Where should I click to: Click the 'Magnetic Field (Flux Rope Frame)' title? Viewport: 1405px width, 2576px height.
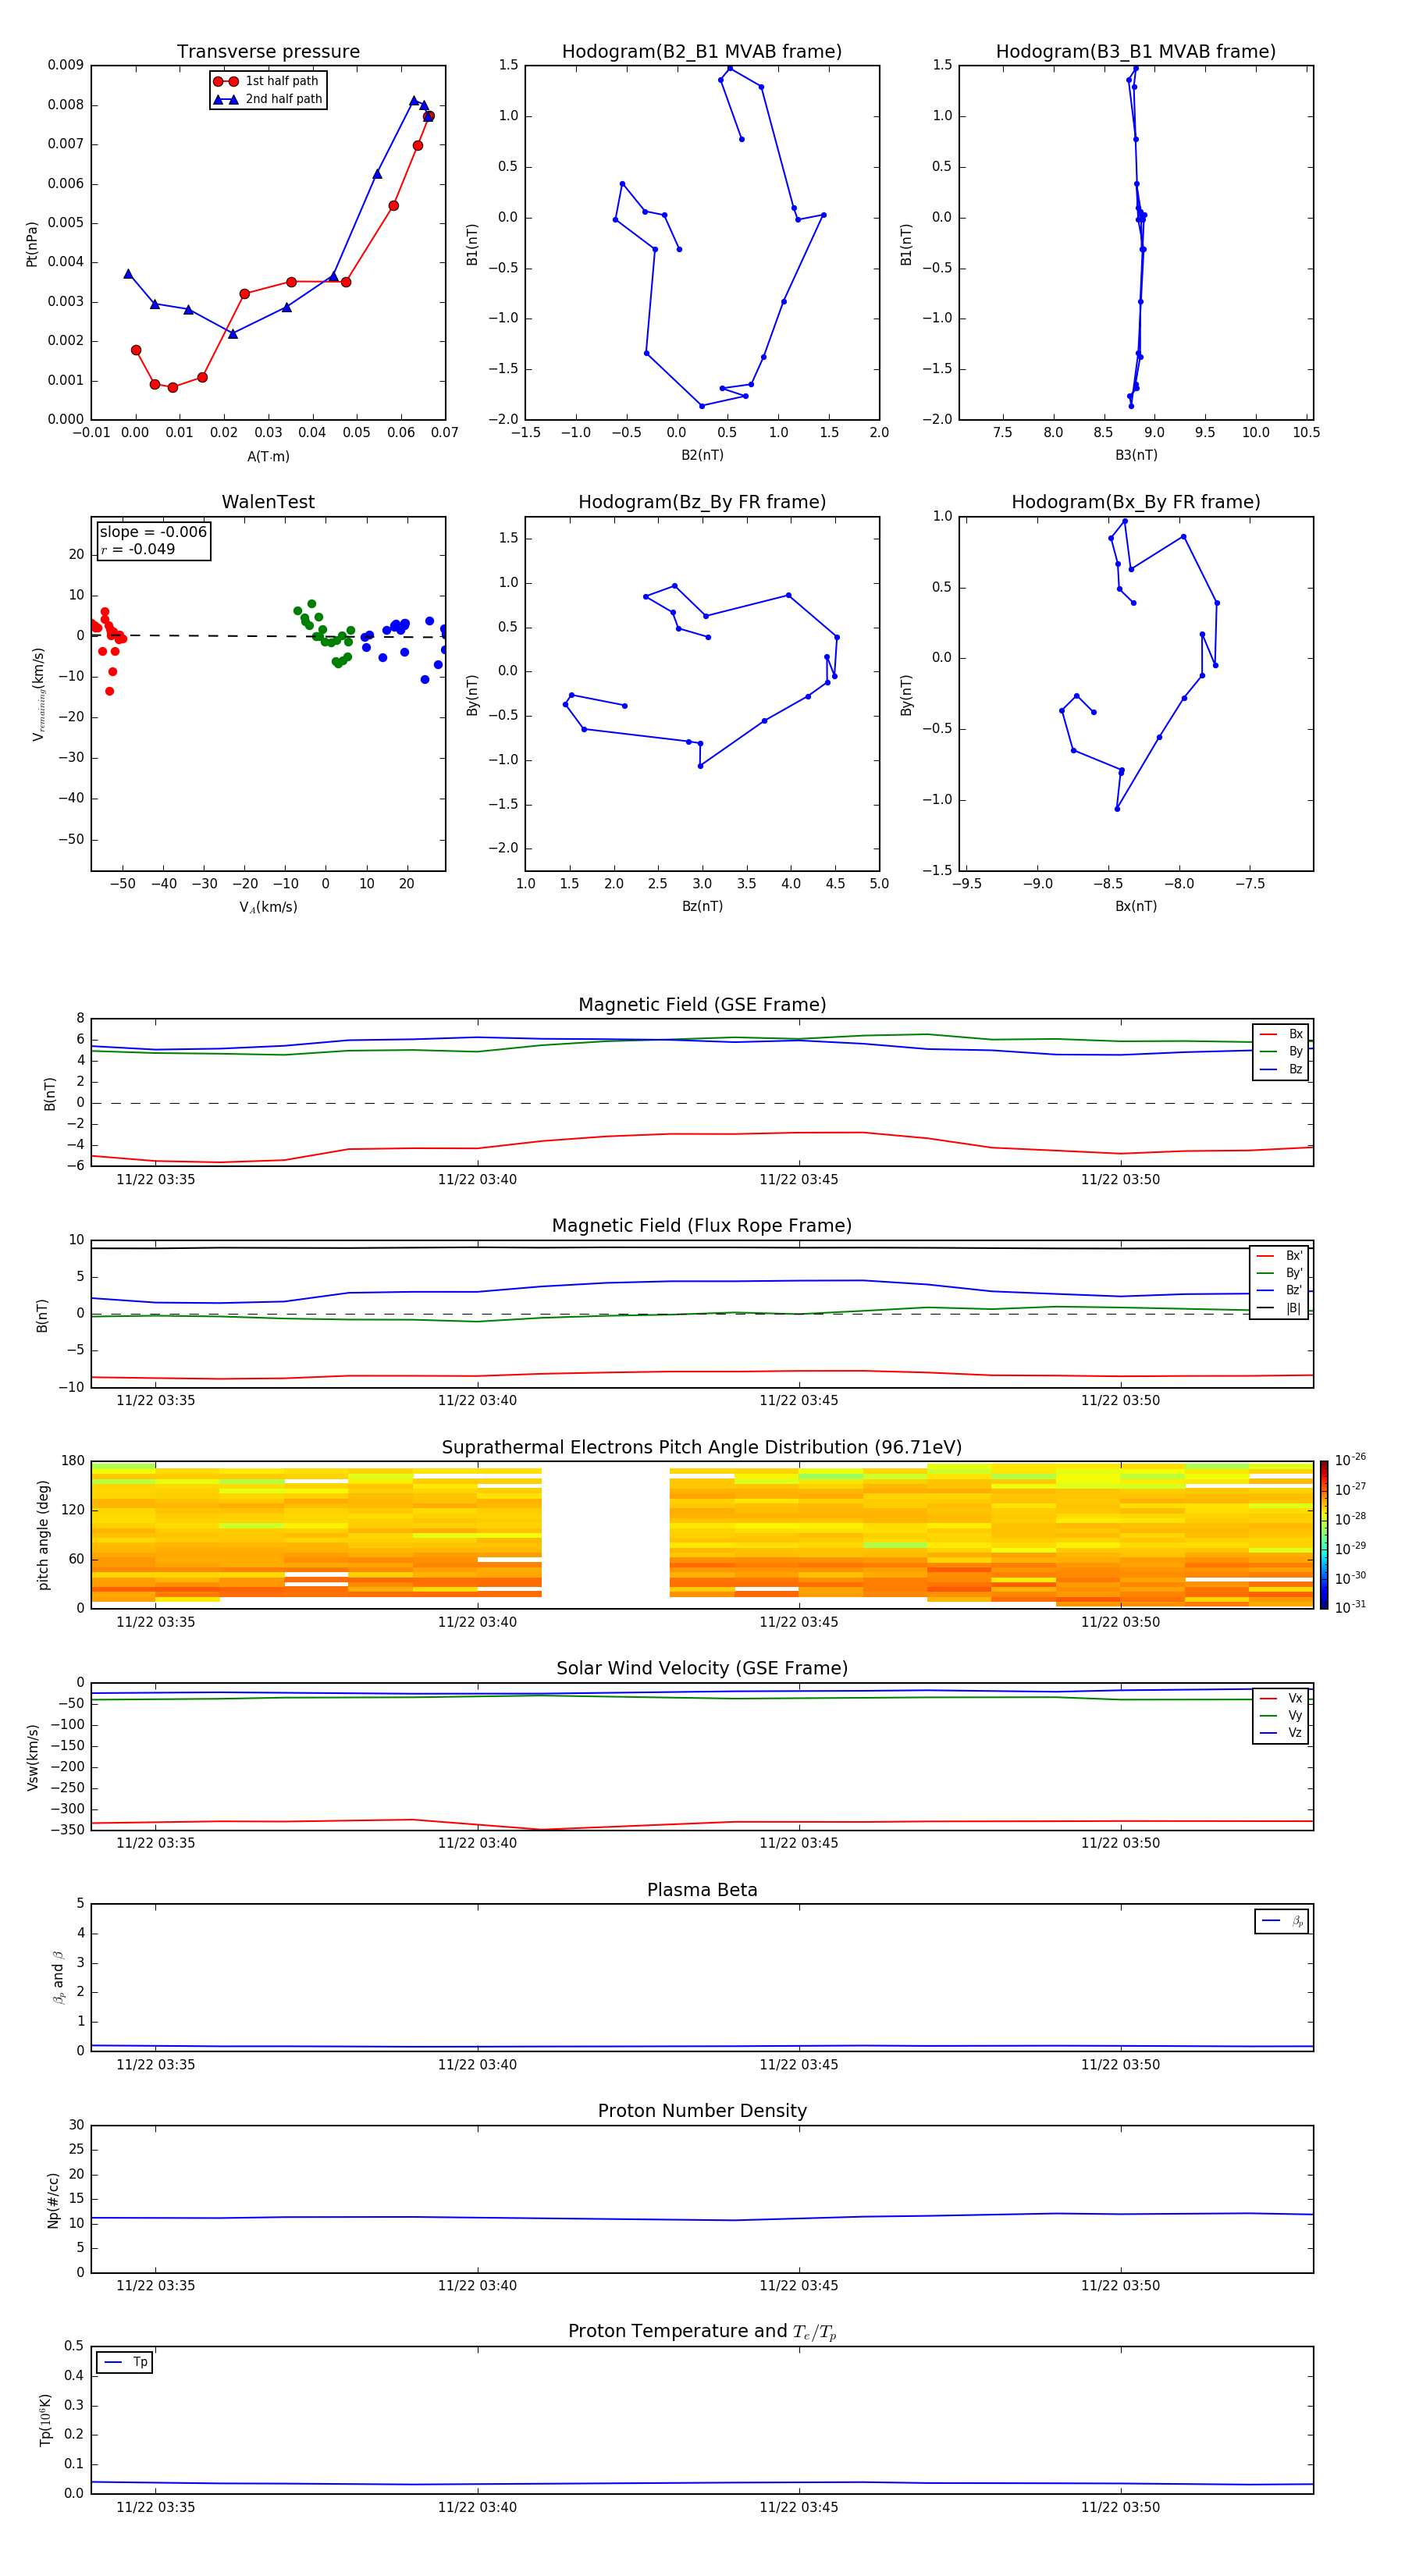click(x=702, y=1226)
